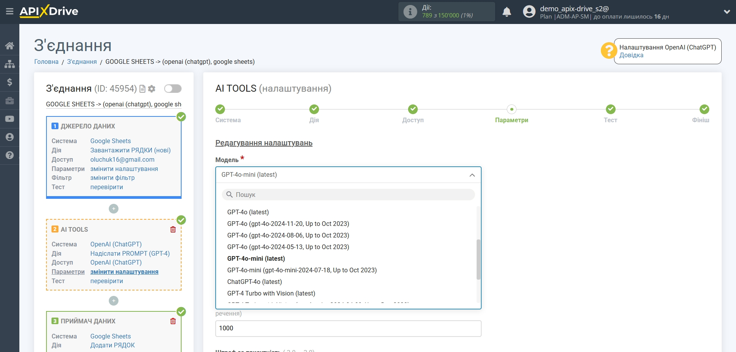Viewport: 736px width, 352px height.
Task: Open the connection document icon
Action: point(142,89)
